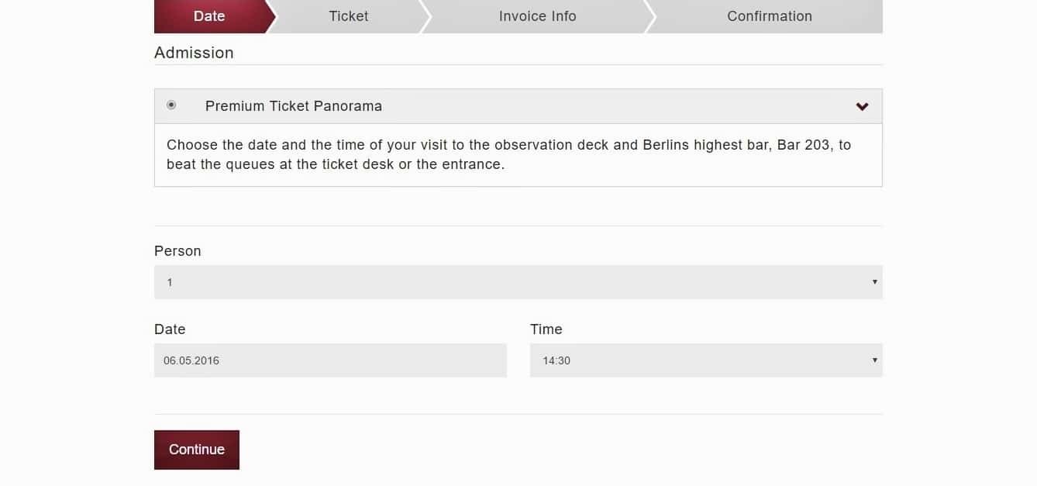This screenshot has height=486, width=1037.
Task: Open the Person count dropdown
Action: [518, 282]
